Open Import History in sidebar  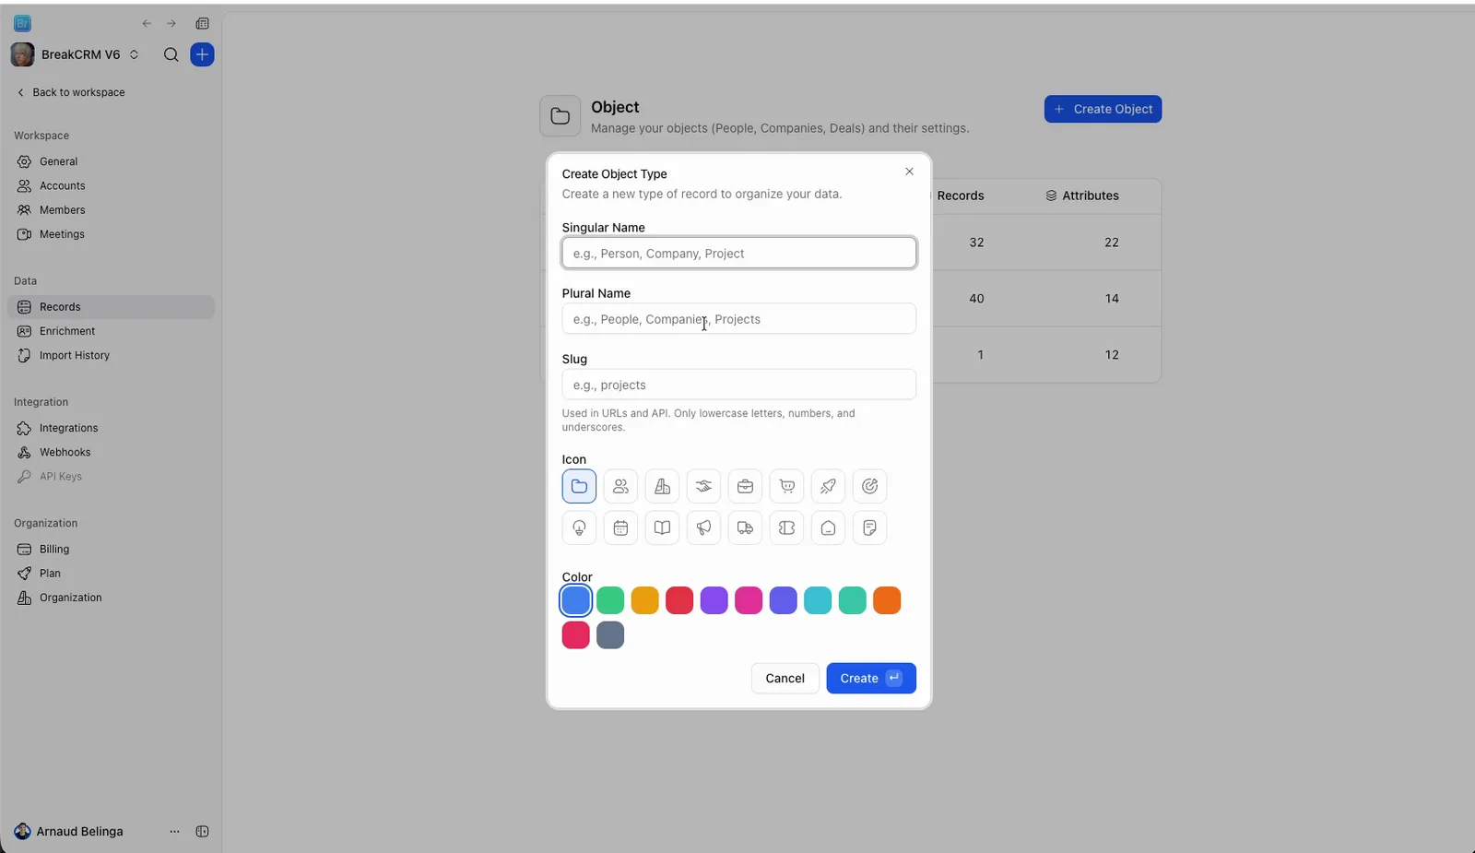pos(111,355)
